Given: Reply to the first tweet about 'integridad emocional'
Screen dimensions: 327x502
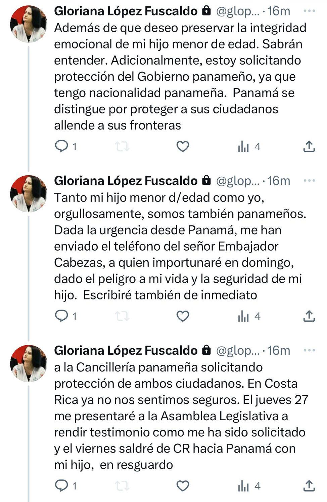Looking at the screenshot, I should [x=61, y=147].
